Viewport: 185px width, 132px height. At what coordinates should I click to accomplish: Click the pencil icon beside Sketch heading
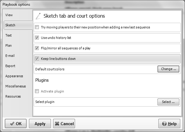[38, 16]
